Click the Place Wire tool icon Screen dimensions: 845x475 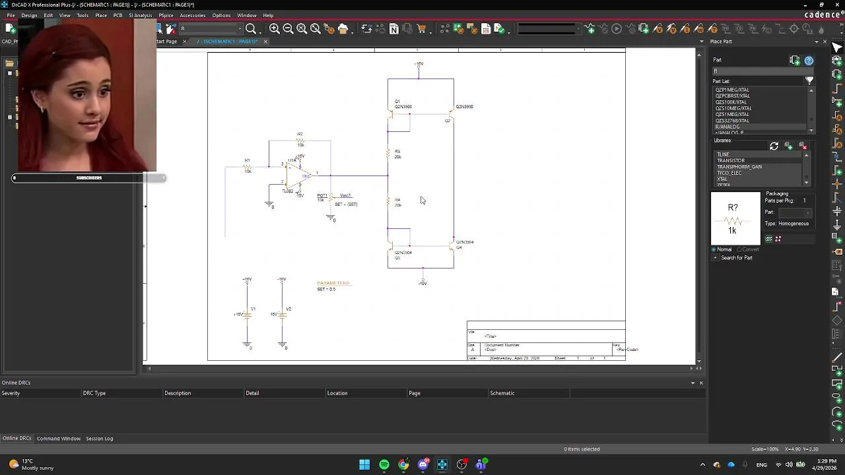click(x=837, y=88)
